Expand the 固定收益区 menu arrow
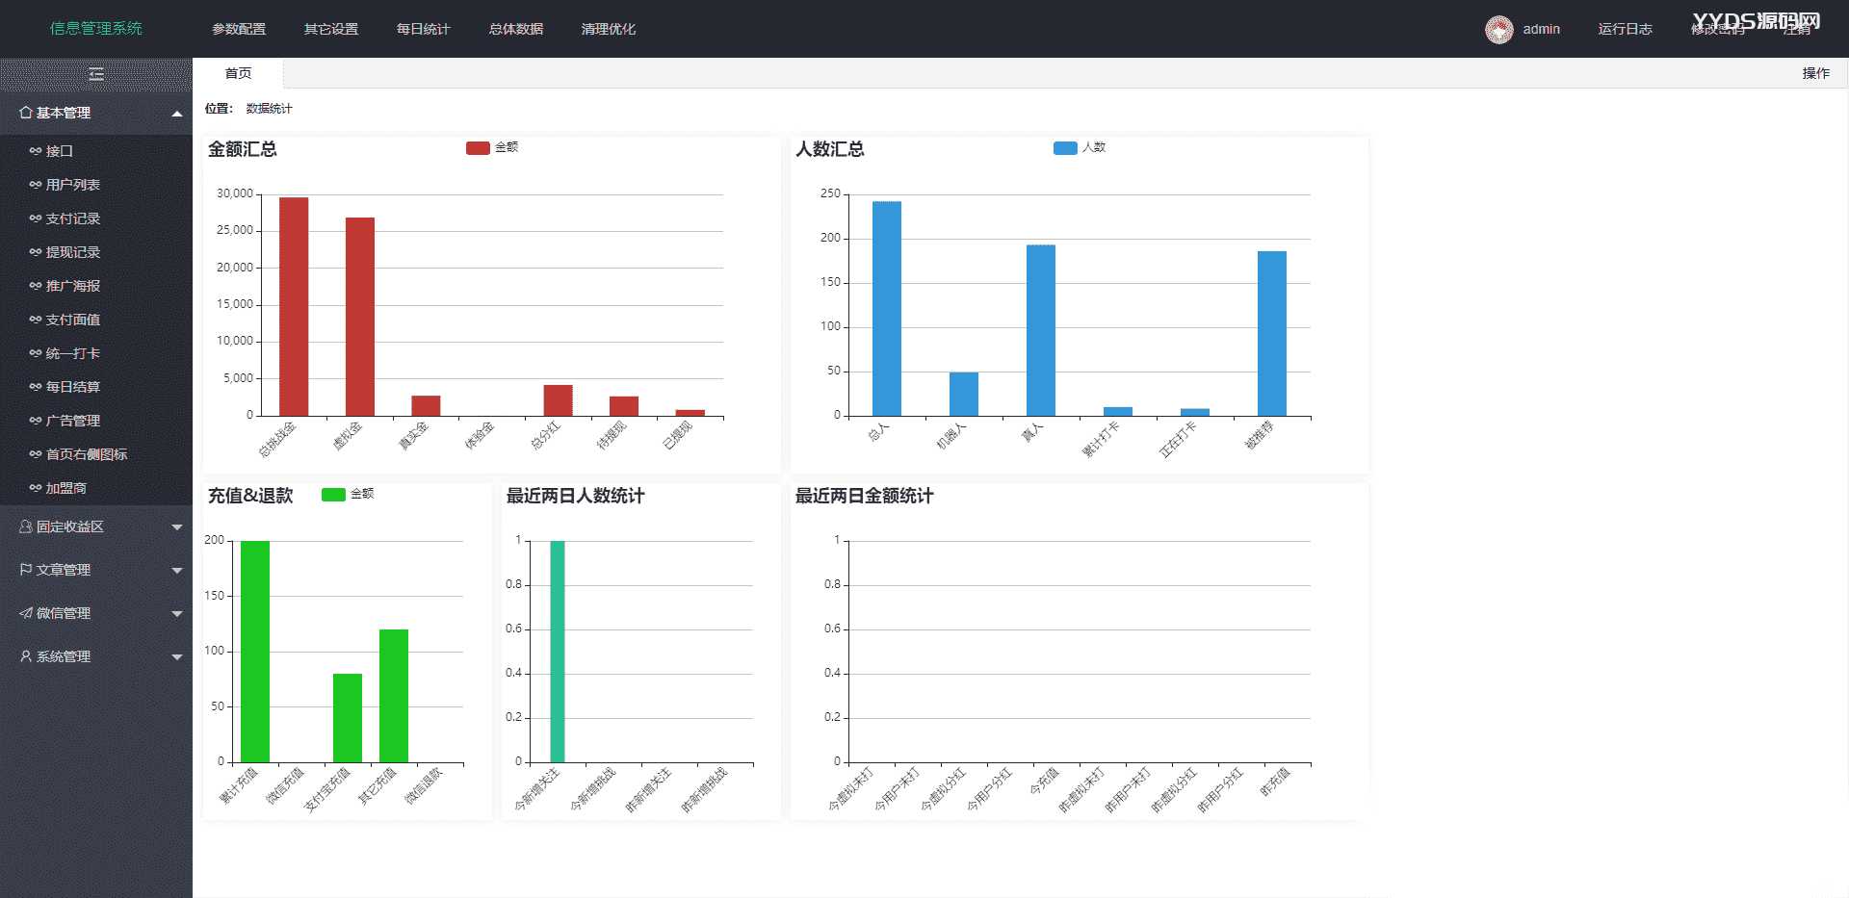Screen dimensions: 1849x898 177,527
